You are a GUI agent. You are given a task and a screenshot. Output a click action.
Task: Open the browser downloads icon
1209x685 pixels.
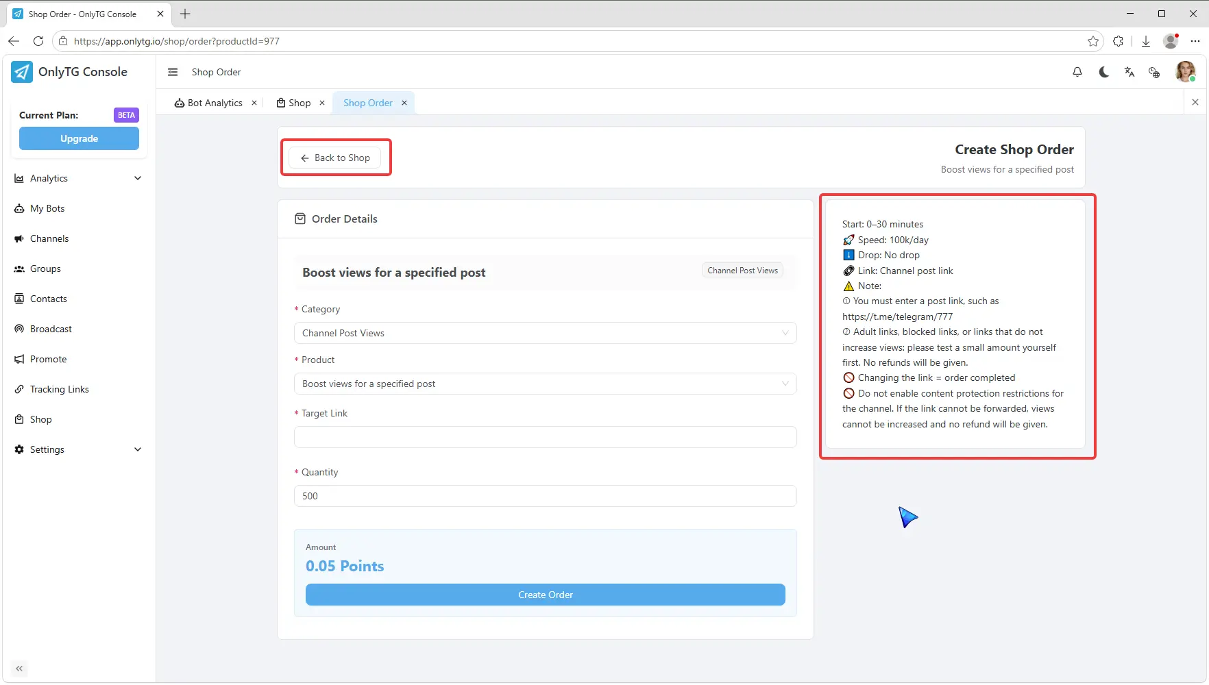point(1145,41)
